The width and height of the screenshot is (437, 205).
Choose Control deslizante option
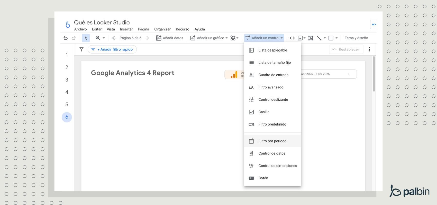pos(272,99)
